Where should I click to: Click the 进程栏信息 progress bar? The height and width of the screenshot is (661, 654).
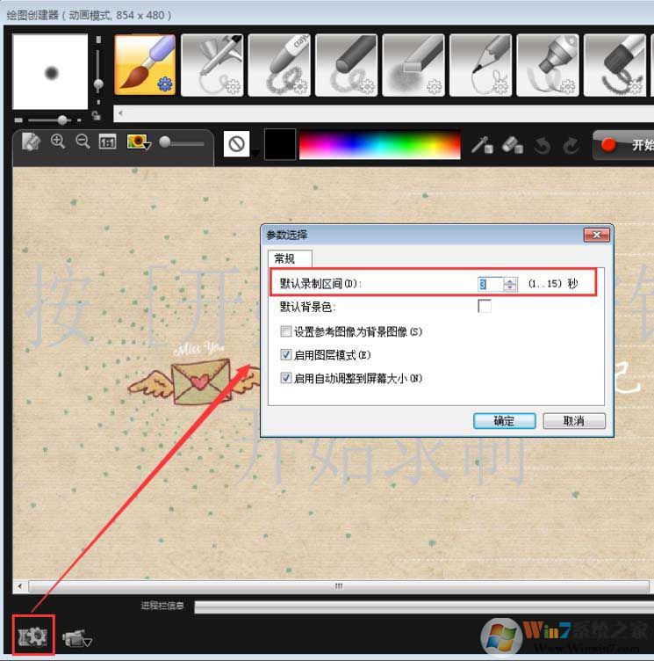(424, 607)
